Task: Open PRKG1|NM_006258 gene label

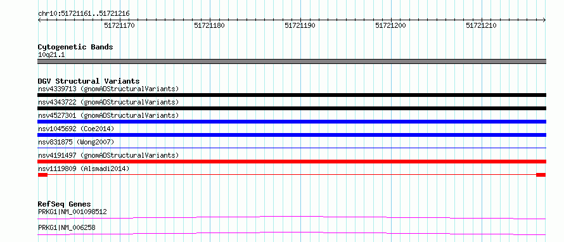Action: (67, 227)
